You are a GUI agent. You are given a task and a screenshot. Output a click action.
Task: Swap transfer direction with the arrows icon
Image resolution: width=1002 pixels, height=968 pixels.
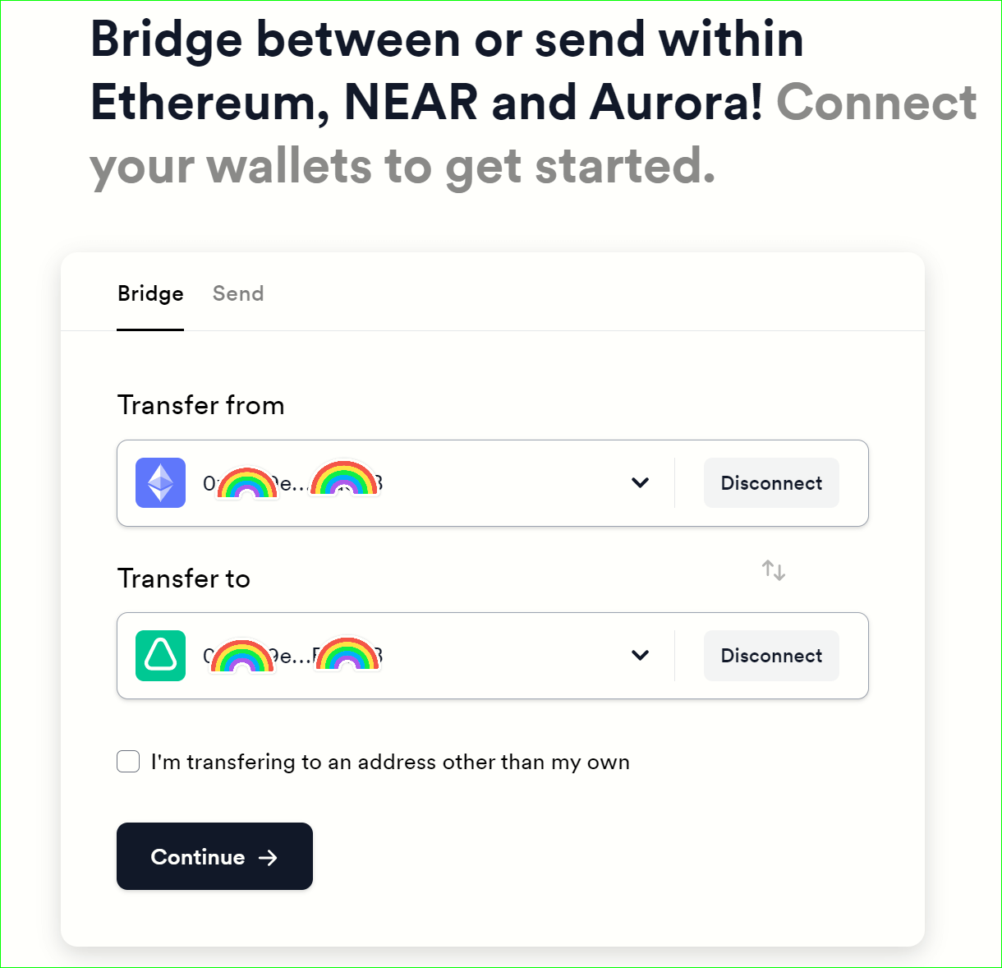[x=774, y=569]
